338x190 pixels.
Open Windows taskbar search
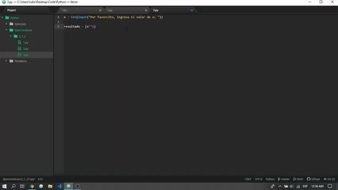tap(13, 186)
